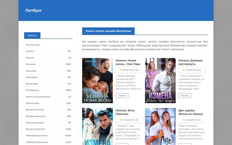The width and height of the screenshot is (232, 145).
Task: Open the Книги по психологии genre
Action: 38,97
